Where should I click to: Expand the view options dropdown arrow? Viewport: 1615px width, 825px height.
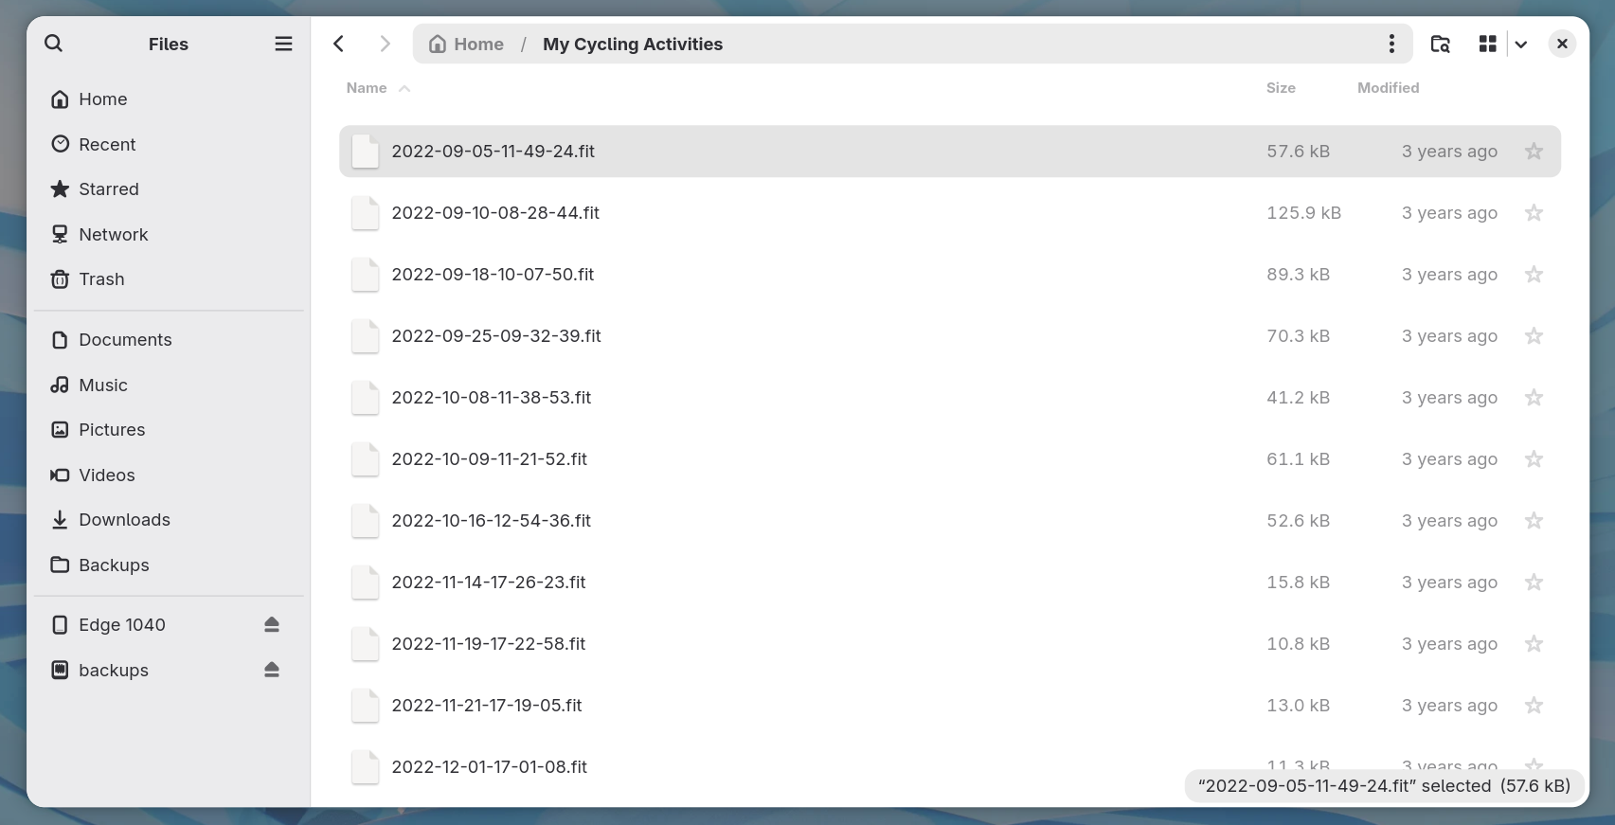tap(1521, 44)
